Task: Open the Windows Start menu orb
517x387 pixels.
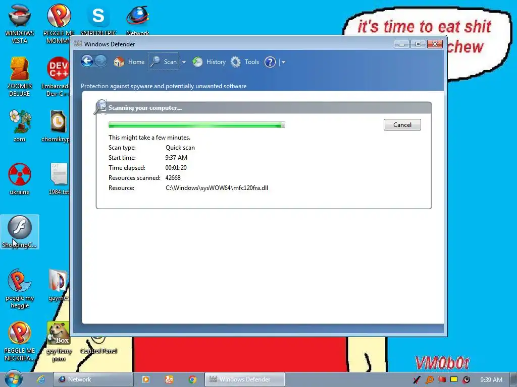Action: 14,379
